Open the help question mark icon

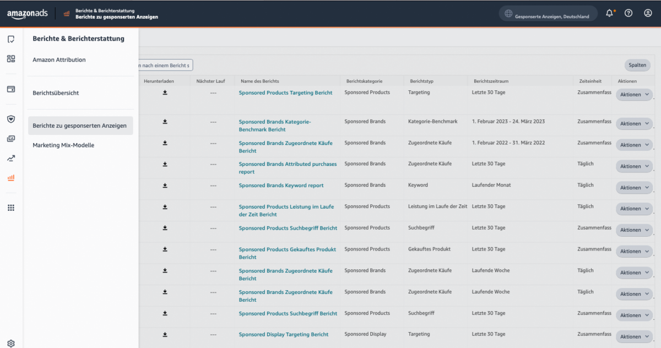click(629, 13)
